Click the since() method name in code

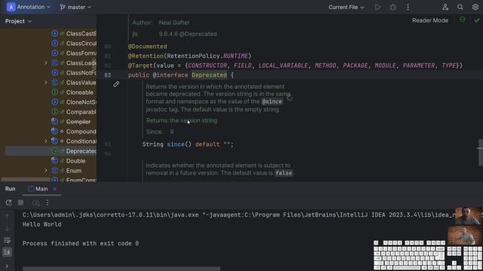(176, 144)
